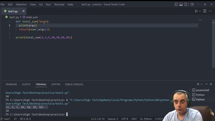215x121 pixels.
Task: Click the terminal prompt input line
Action: pos(37,114)
